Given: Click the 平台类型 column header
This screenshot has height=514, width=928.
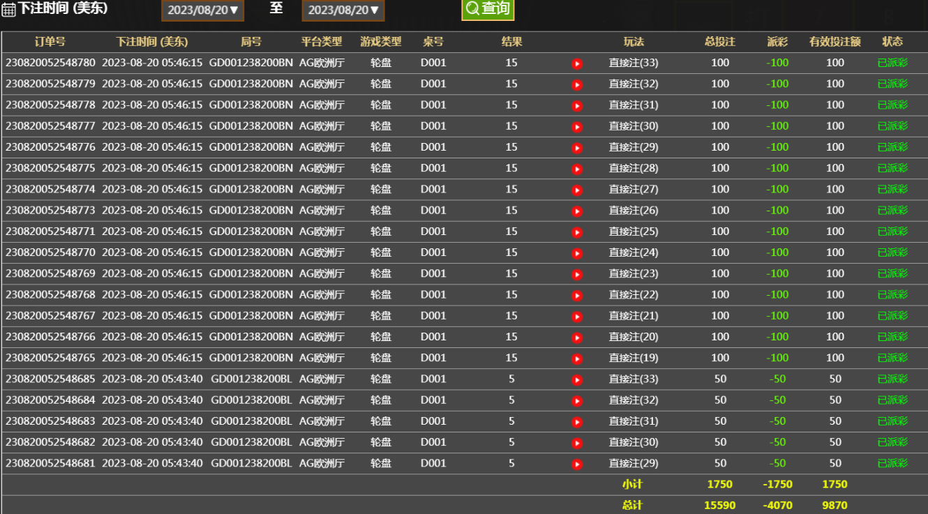Looking at the screenshot, I should [x=322, y=42].
